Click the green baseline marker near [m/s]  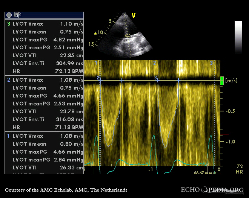pos(222,81)
